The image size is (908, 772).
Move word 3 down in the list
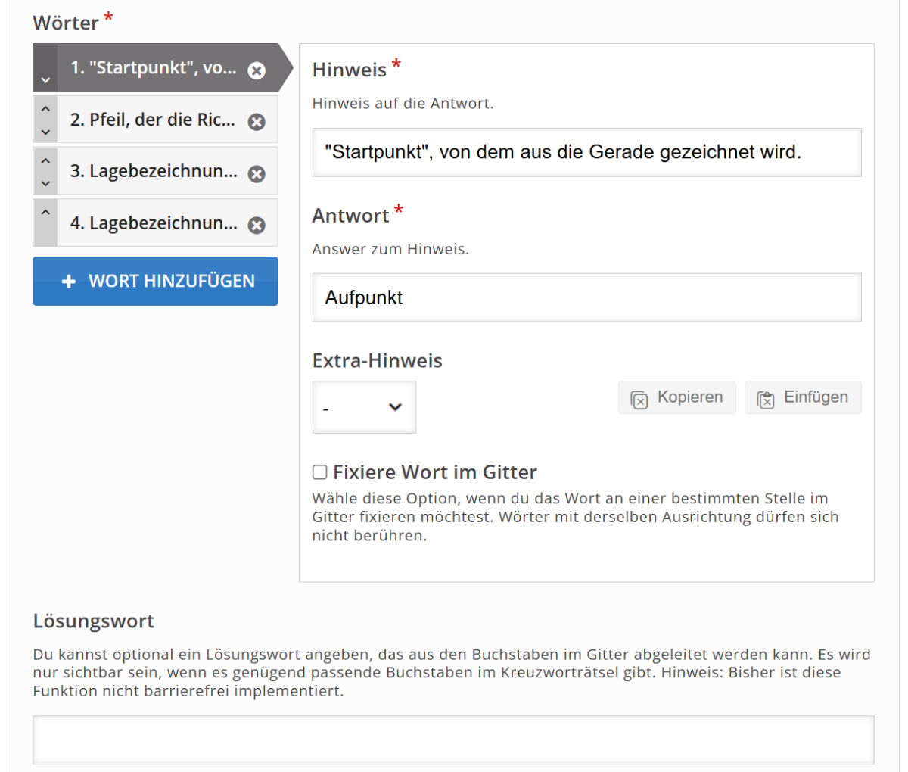pyautogui.click(x=45, y=183)
